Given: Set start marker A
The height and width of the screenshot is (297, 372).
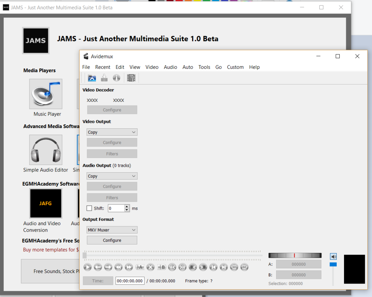Looking at the screenshot, I should (140, 267).
